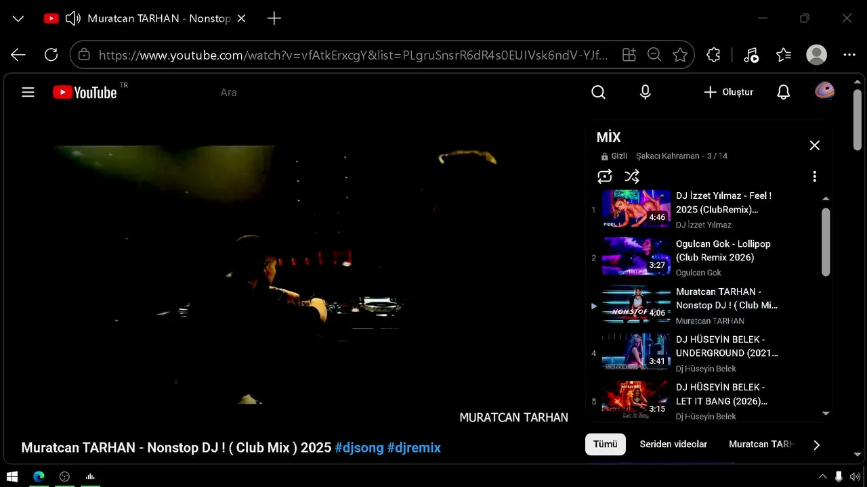View site information via the lock icon
The width and height of the screenshot is (867, 487).
point(83,55)
